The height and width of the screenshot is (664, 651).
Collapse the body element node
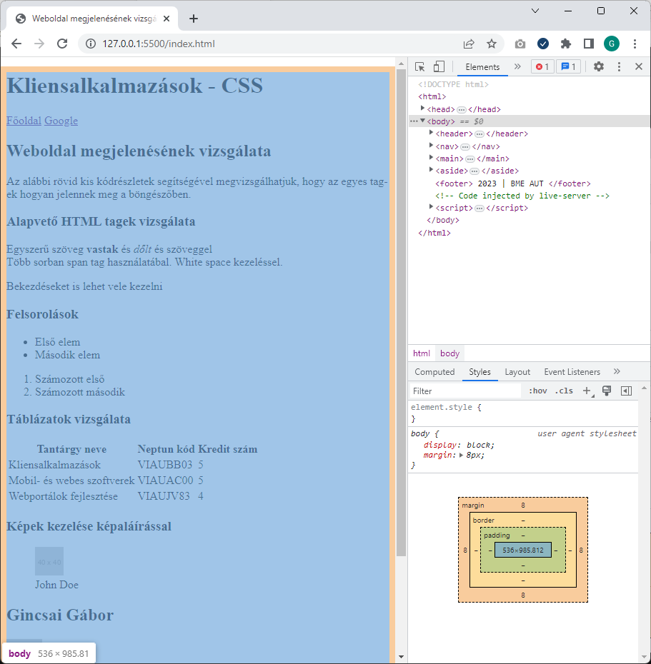point(422,121)
